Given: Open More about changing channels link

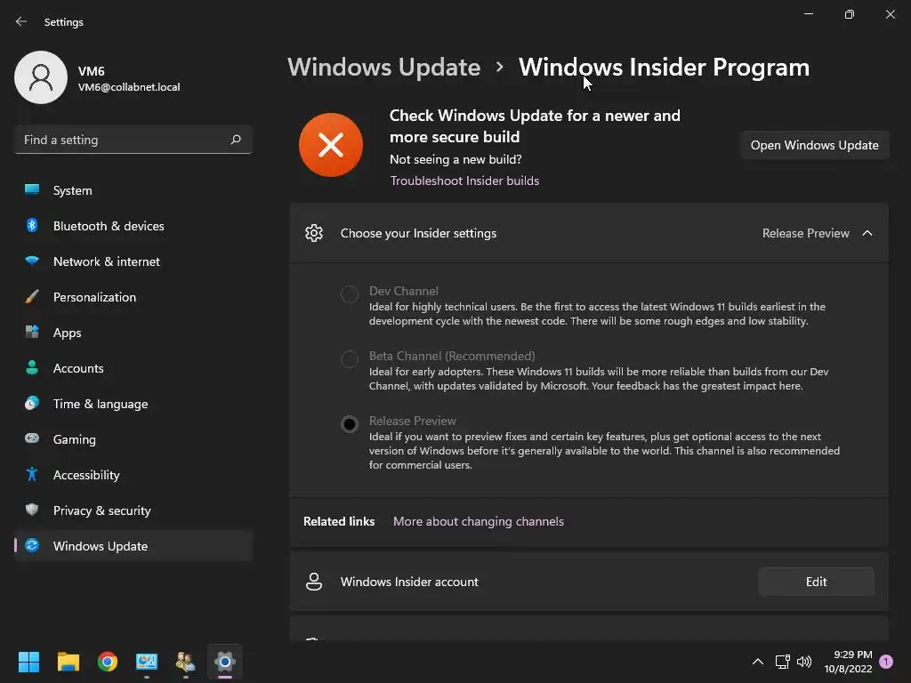Looking at the screenshot, I should [x=478, y=521].
